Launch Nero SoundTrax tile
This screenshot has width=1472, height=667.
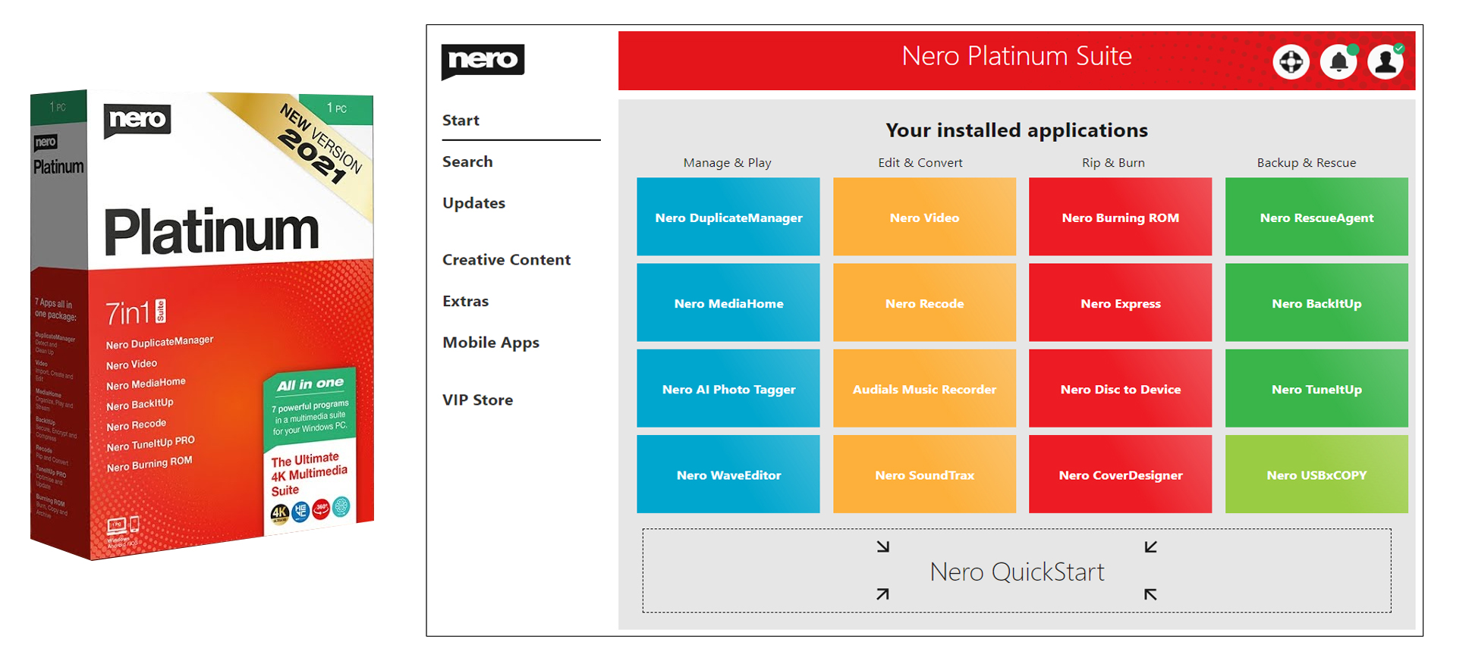pyautogui.click(x=924, y=474)
